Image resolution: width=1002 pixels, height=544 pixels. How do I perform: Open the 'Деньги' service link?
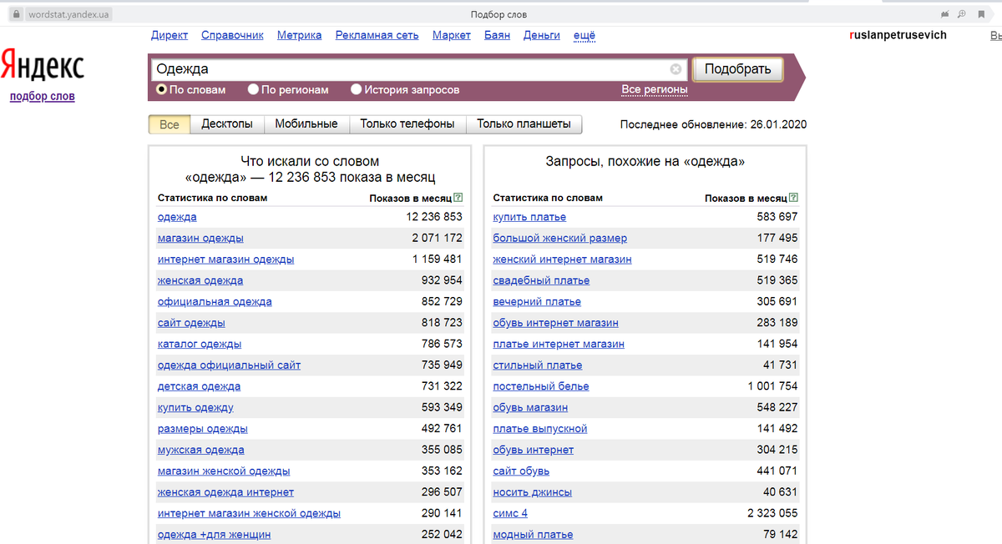tap(542, 35)
